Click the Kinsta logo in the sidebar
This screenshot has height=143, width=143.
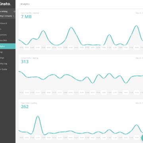(5, 4)
